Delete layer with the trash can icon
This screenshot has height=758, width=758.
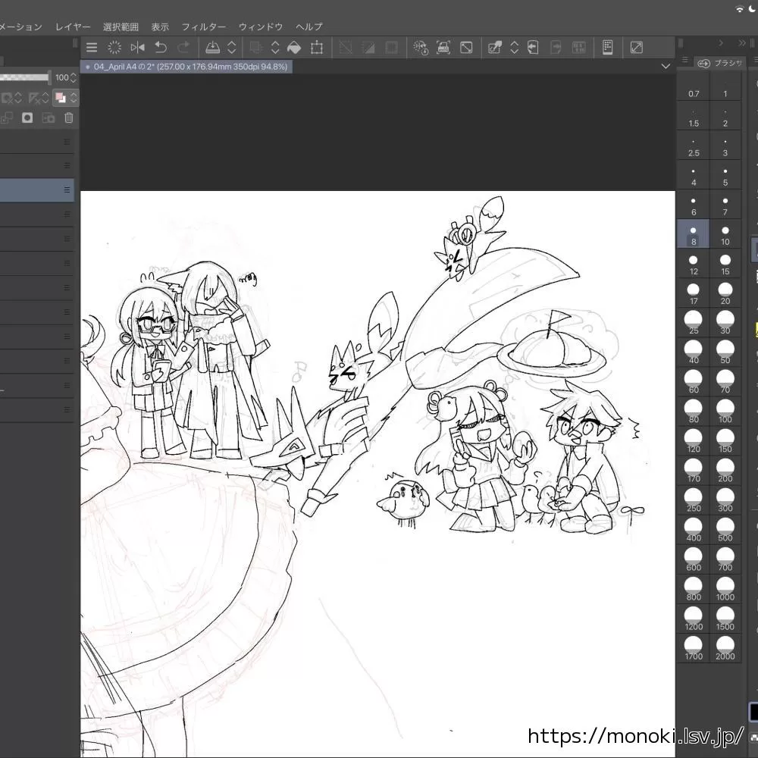pyautogui.click(x=69, y=117)
